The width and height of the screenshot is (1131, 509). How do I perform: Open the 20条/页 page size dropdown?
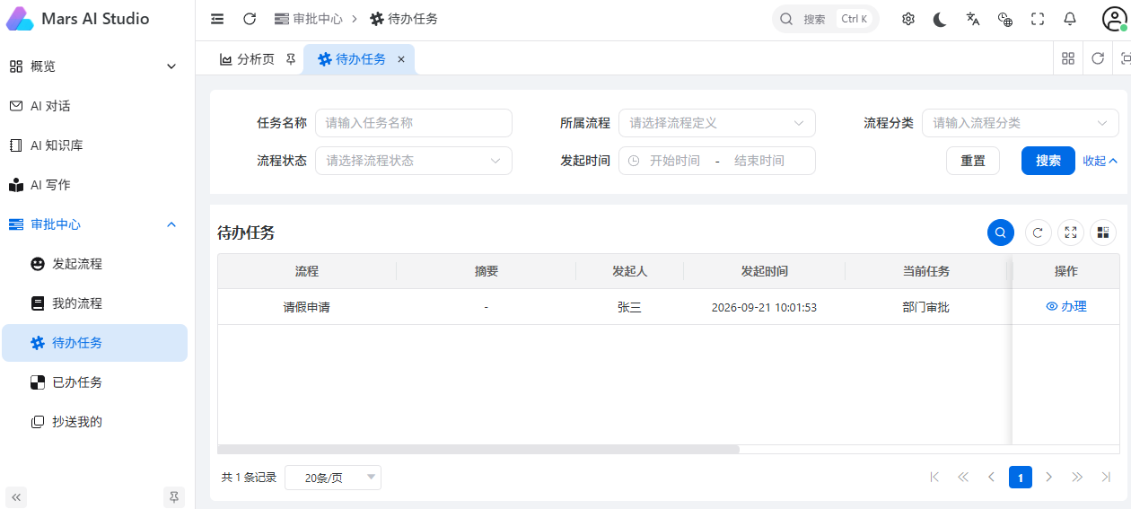point(333,478)
